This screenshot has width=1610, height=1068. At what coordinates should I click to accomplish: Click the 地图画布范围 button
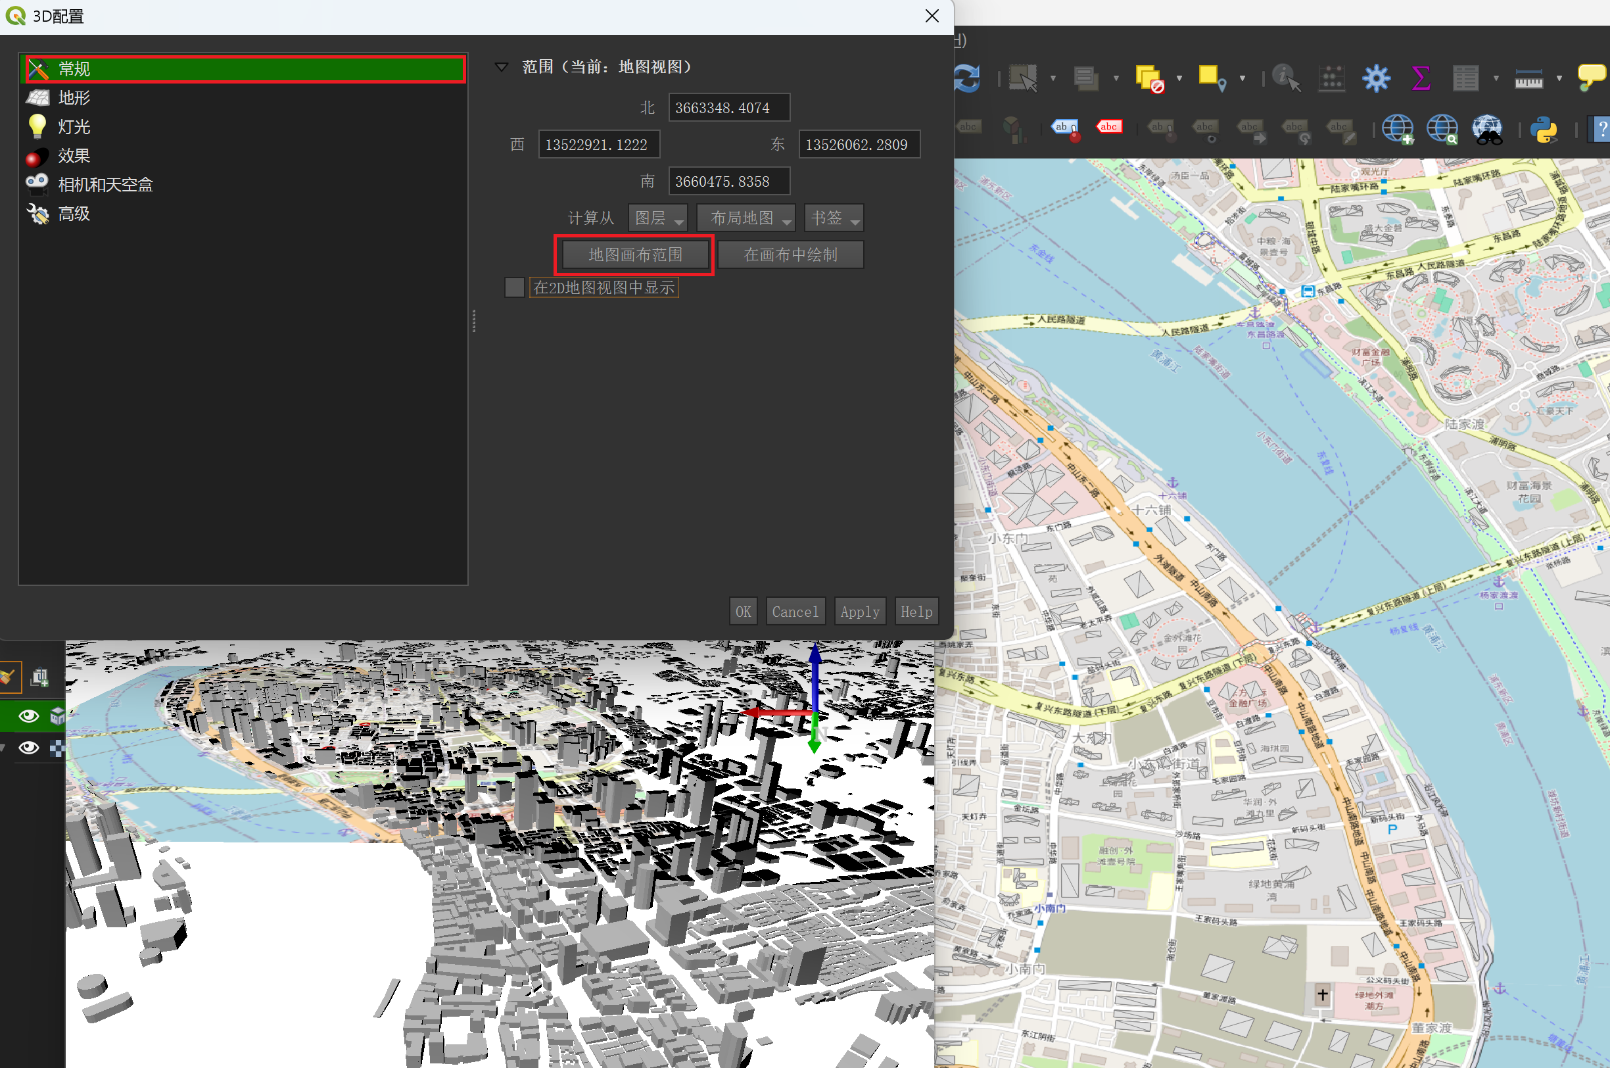[x=635, y=255]
